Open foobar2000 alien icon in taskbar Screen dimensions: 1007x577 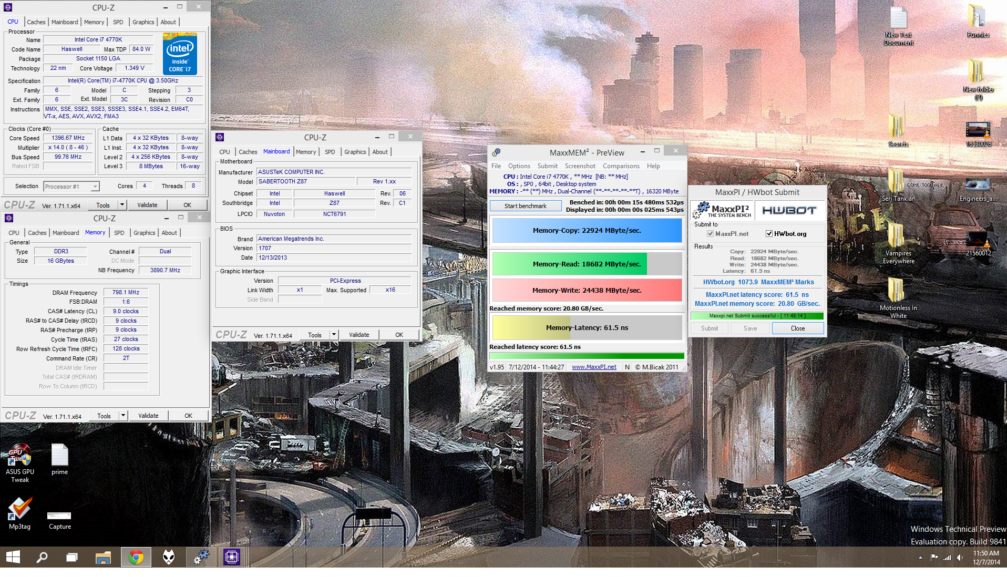(169, 557)
